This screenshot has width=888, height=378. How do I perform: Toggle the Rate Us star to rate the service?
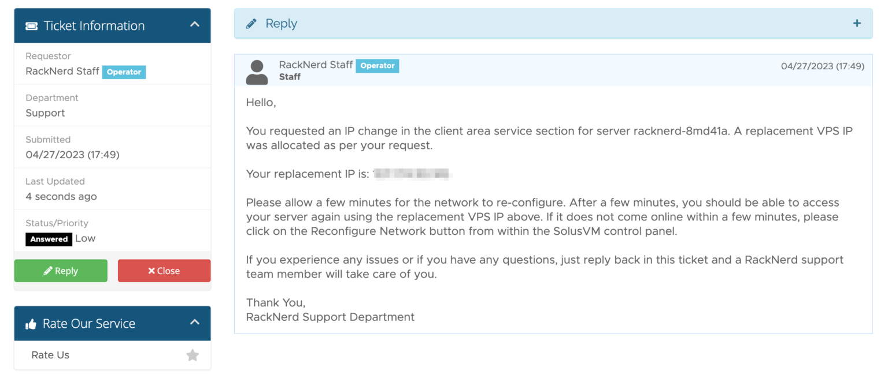click(193, 355)
